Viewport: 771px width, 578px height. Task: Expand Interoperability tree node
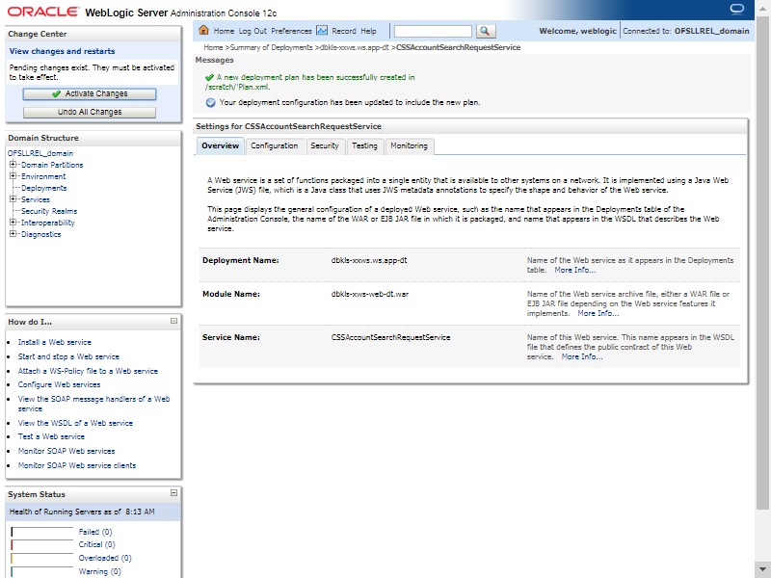pyautogui.click(x=13, y=223)
